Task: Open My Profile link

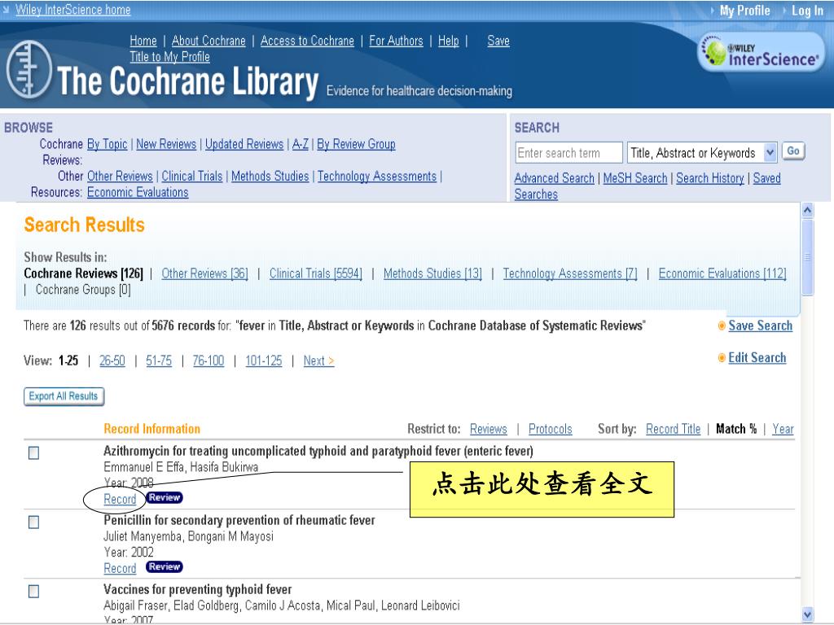Action: pos(744,11)
